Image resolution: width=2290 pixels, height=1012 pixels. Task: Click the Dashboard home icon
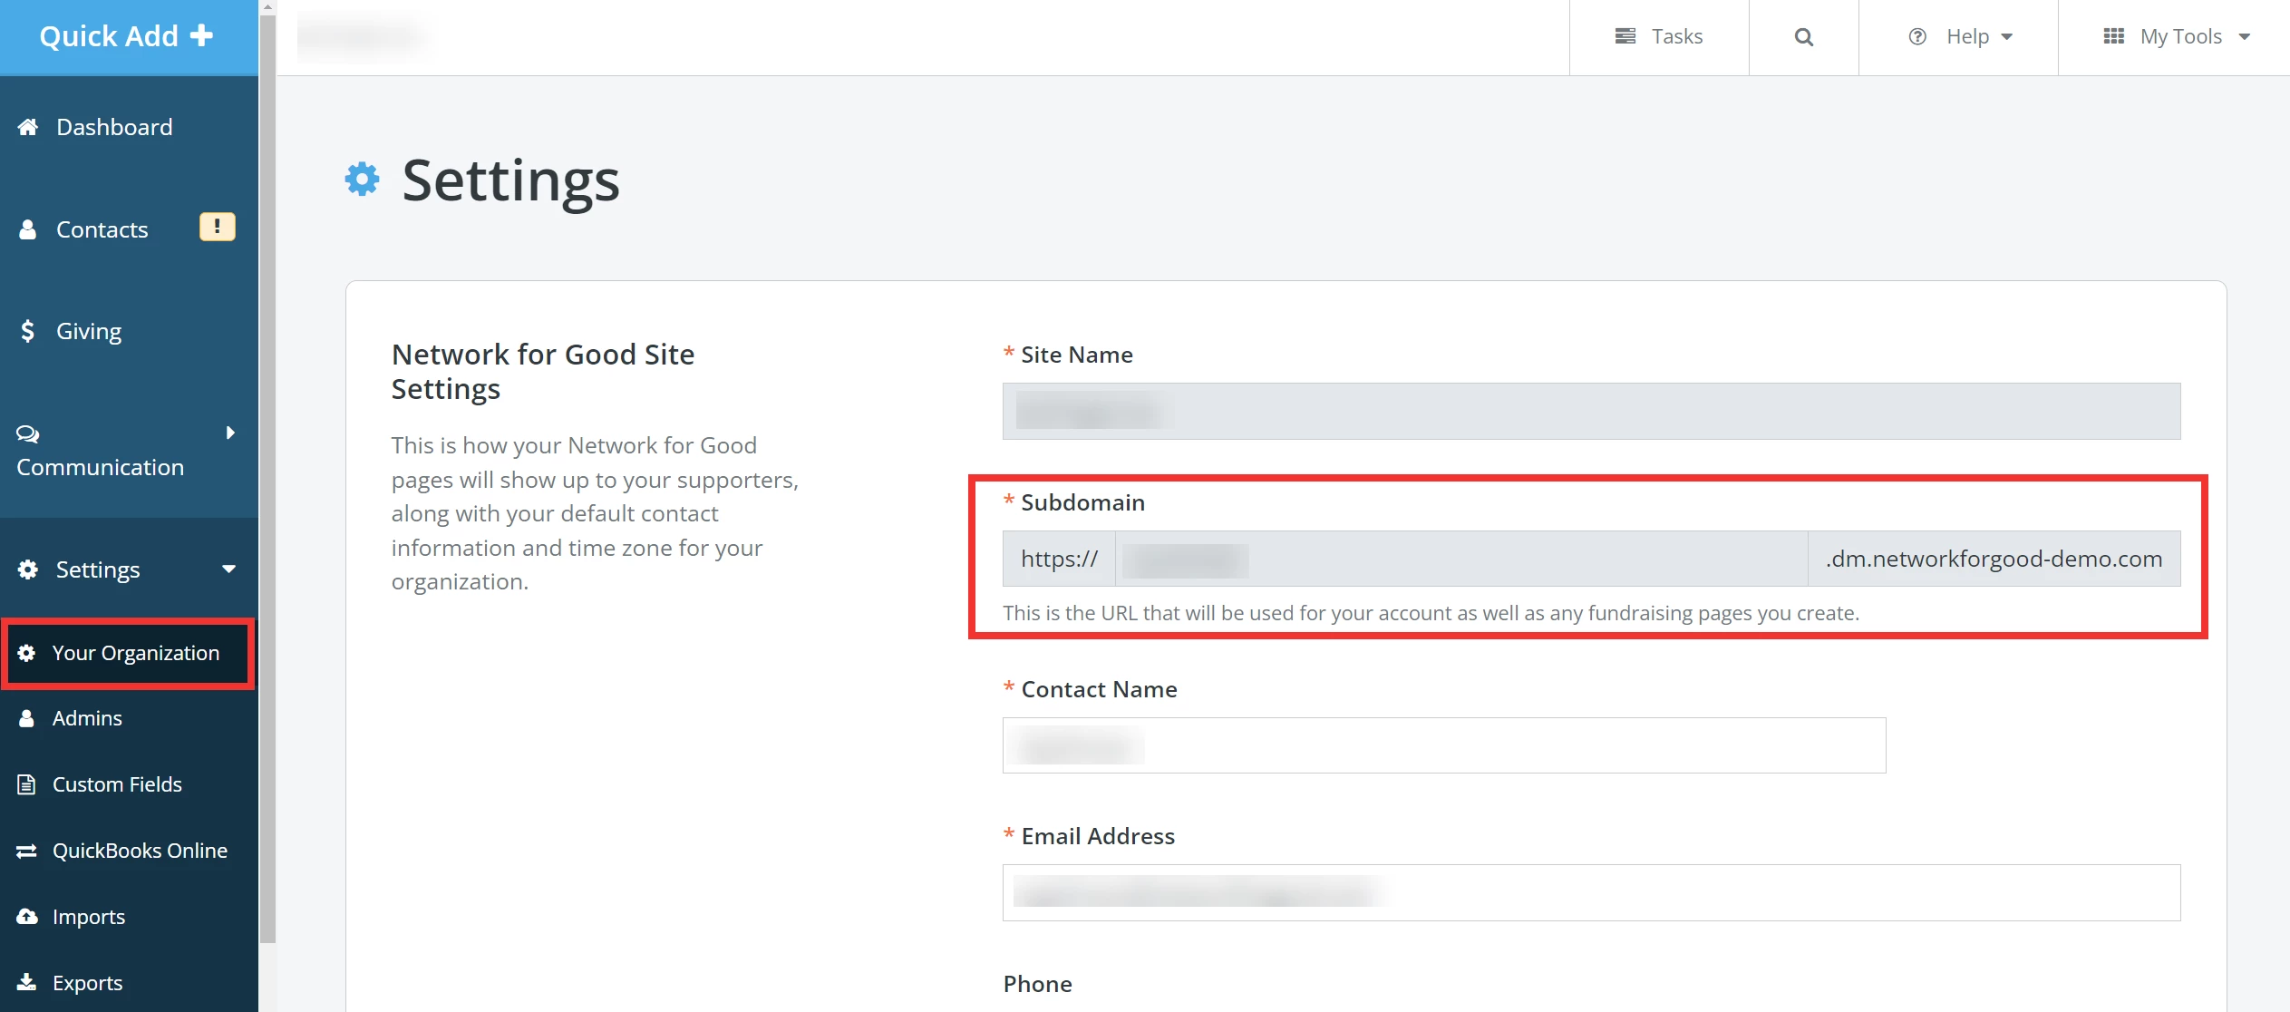click(28, 127)
